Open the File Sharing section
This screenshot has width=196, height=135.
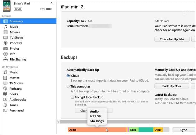click(x=17, y=60)
